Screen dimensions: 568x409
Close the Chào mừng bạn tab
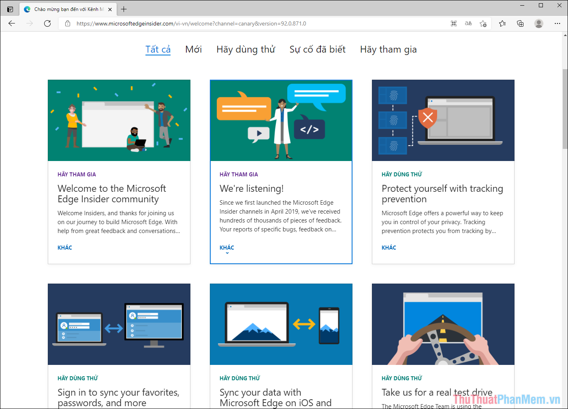click(x=110, y=9)
